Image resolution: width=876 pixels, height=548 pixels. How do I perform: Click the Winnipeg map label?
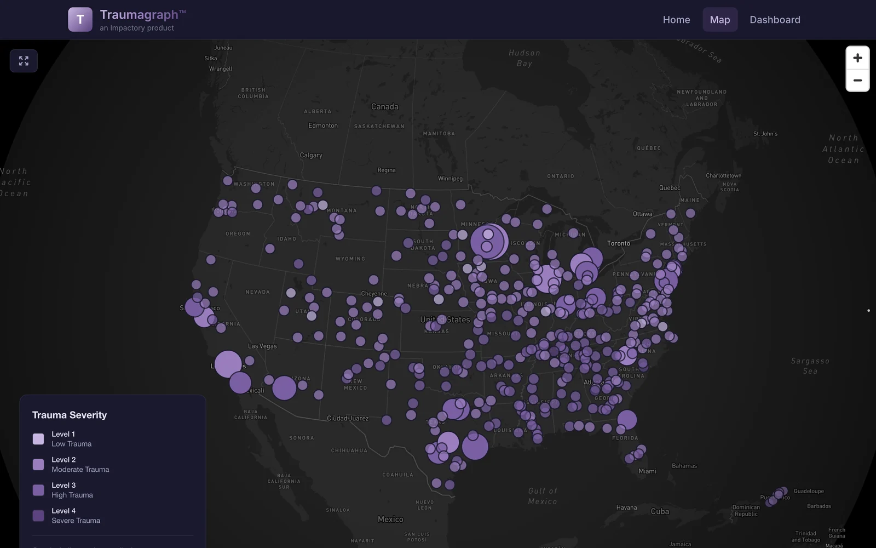(450, 179)
